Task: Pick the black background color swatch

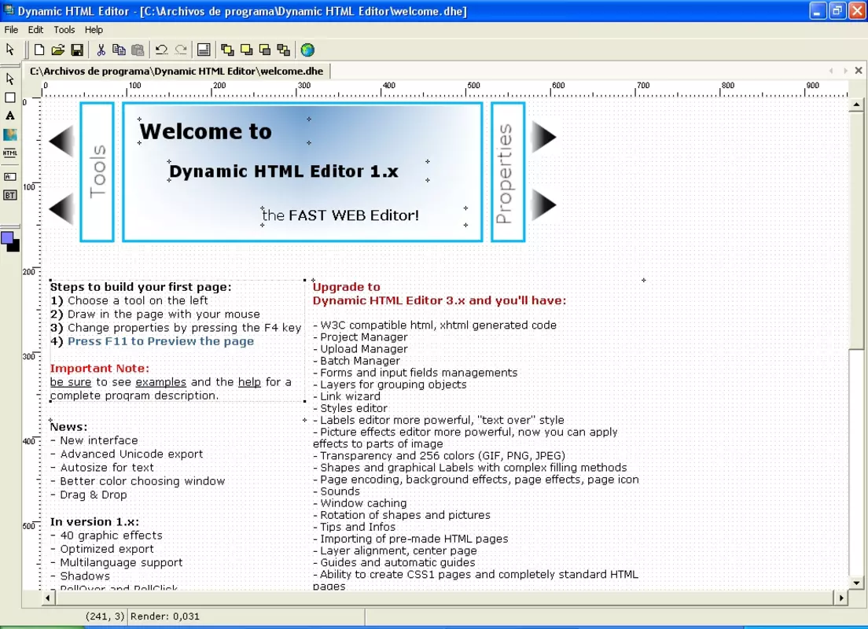Action: tap(16, 247)
